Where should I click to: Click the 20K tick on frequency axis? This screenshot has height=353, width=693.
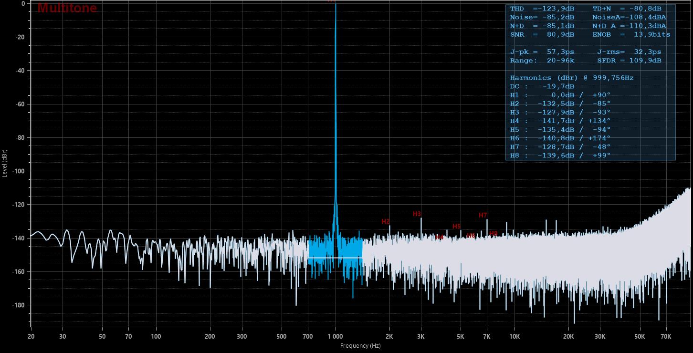coord(569,336)
